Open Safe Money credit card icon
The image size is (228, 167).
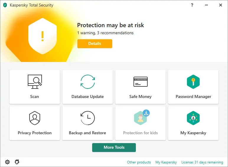pyautogui.click(x=140, y=82)
